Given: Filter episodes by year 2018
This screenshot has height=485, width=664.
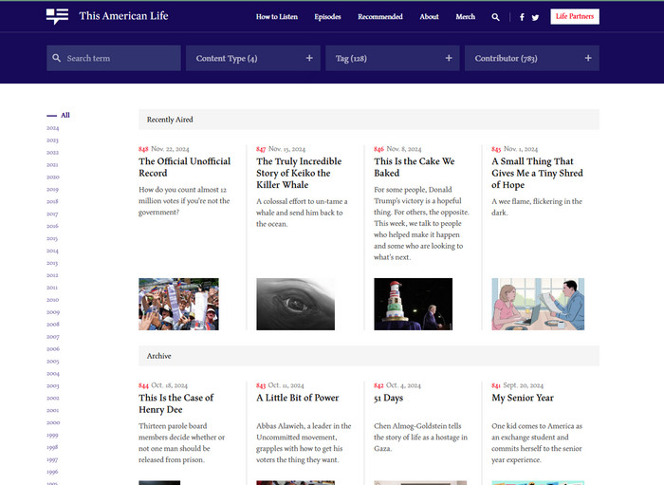Looking at the screenshot, I should pyautogui.click(x=52, y=201).
